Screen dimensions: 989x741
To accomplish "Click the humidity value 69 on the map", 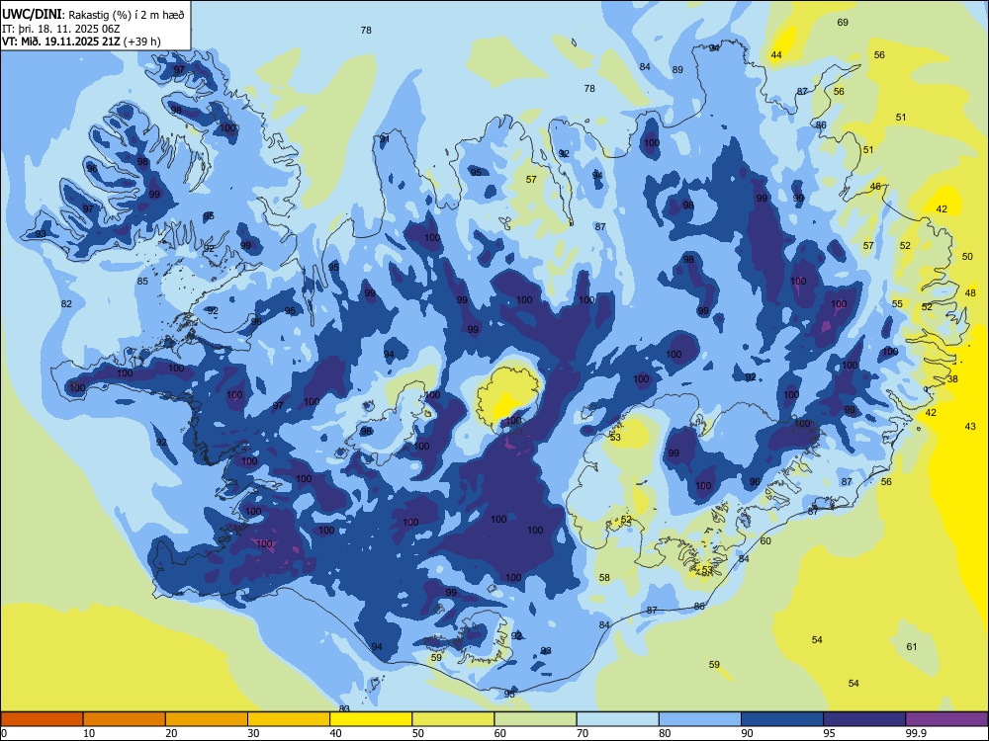I will [843, 23].
